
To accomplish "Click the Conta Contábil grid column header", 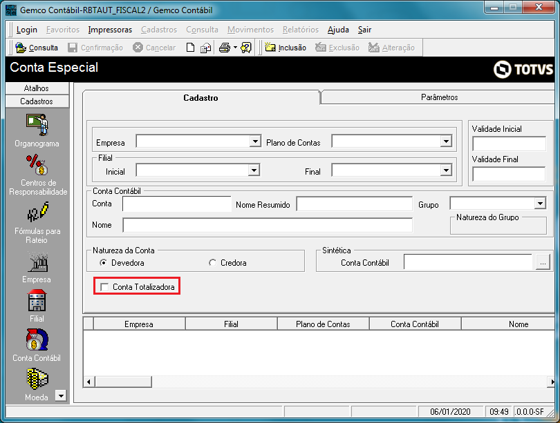I will click(415, 324).
